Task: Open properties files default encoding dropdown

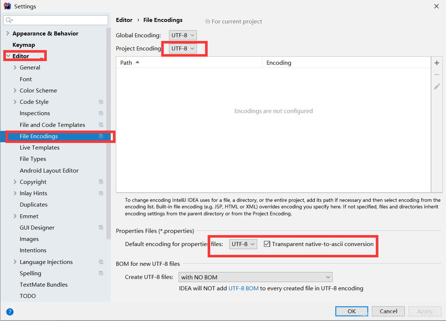Action: 243,244
